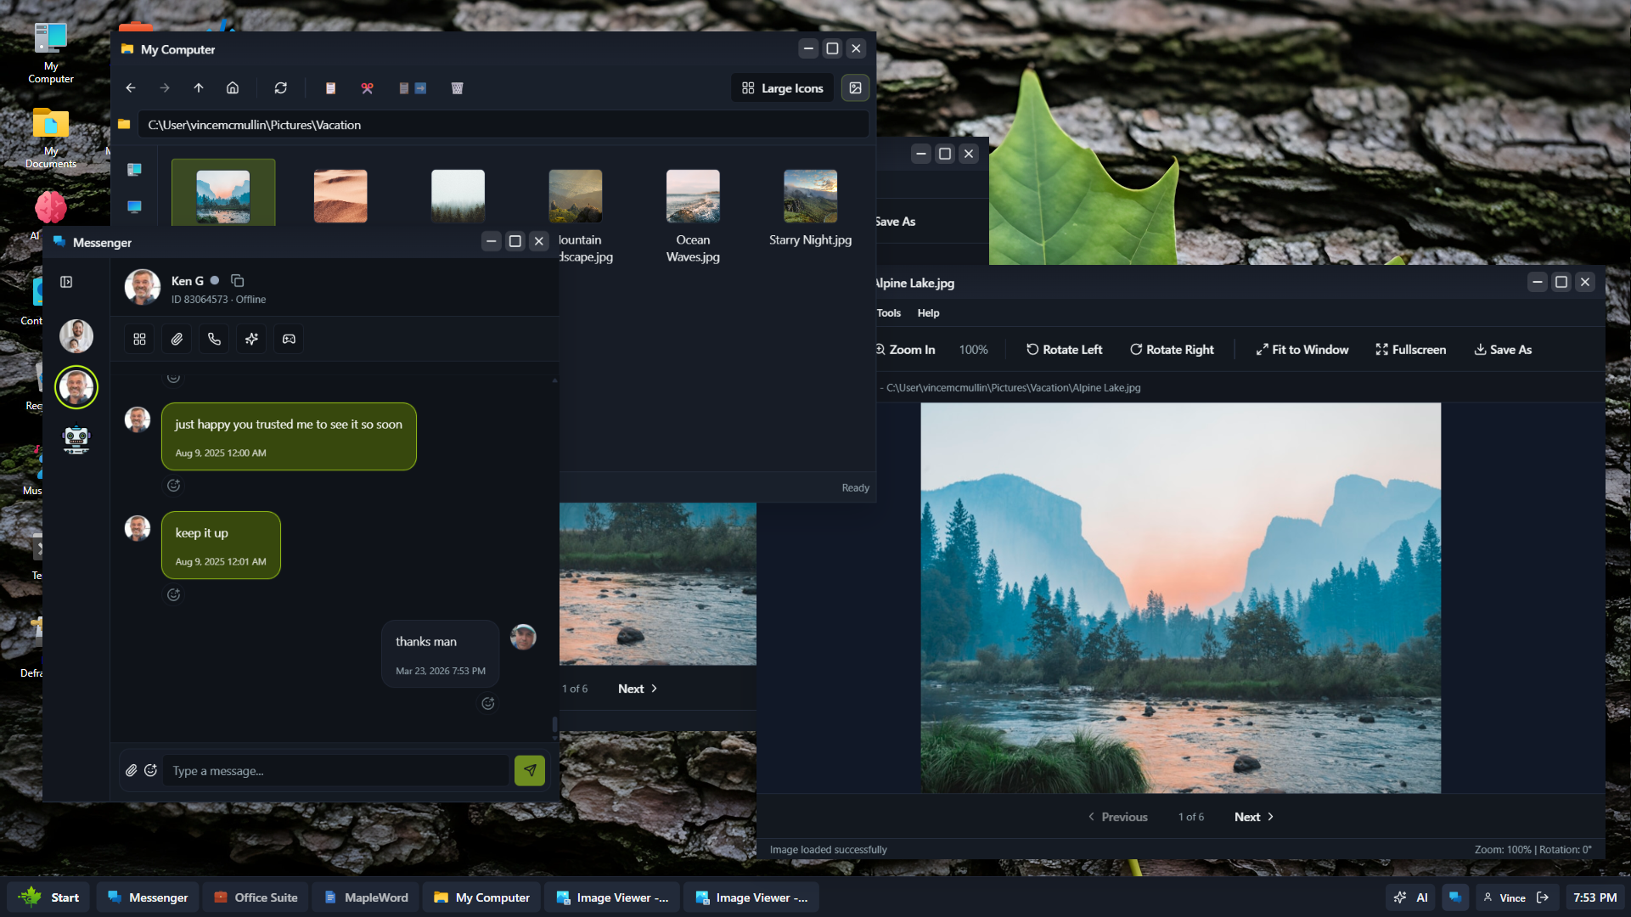Click the paperclip button in chat header toolbar
The image size is (1631, 917).
(177, 339)
